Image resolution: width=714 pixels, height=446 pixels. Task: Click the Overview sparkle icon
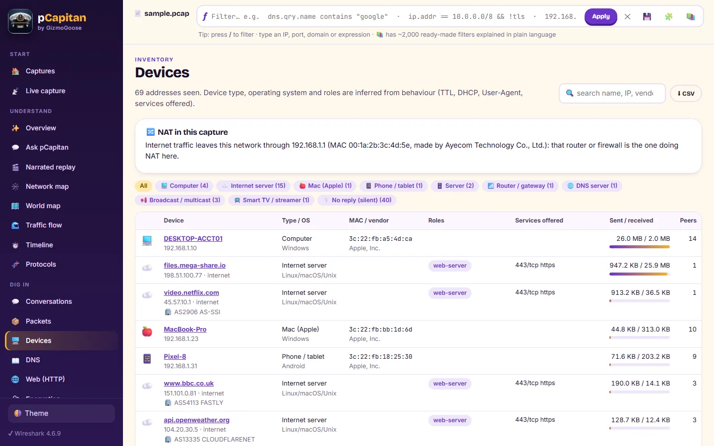pos(15,128)
